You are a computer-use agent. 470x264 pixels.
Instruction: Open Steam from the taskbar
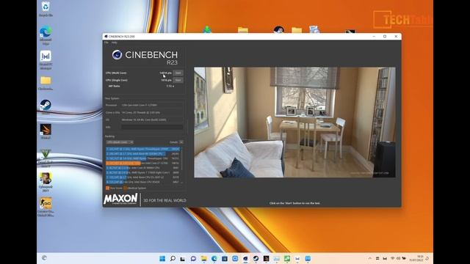(x=256, y=258)
